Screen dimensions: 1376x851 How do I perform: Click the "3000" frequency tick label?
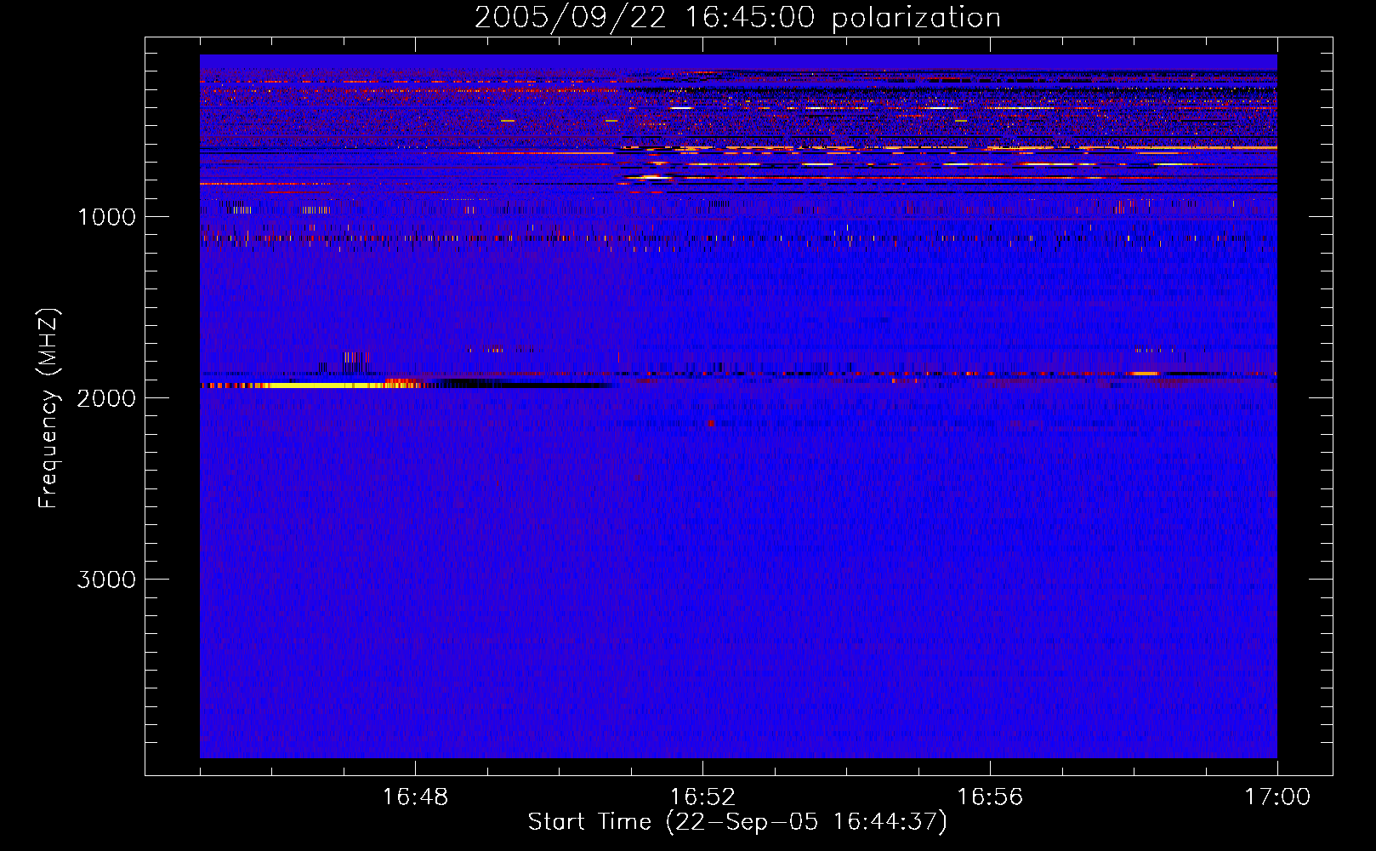pyautogui.click(x=106, y=580)
